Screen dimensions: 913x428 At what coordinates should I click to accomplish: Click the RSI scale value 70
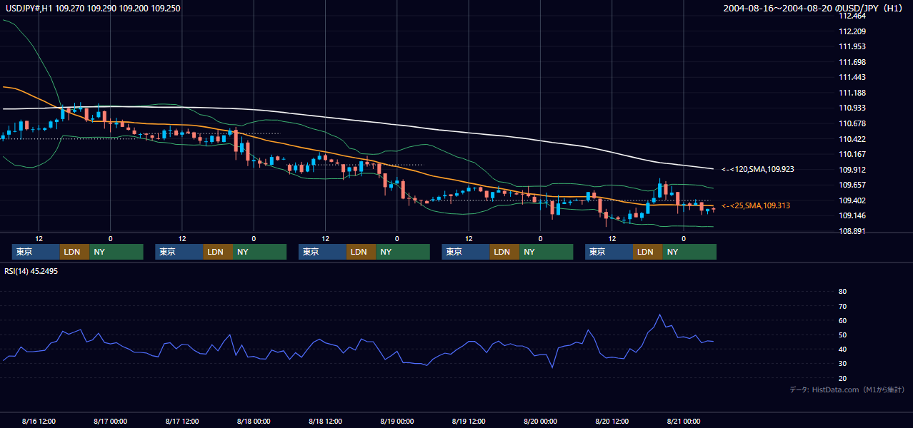[x=842, y=306]
